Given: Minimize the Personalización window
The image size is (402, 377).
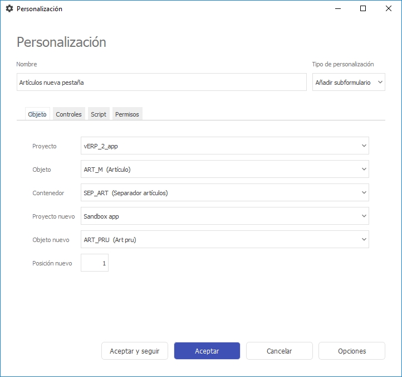Looking at the screenshot, I should pos(337,9).
